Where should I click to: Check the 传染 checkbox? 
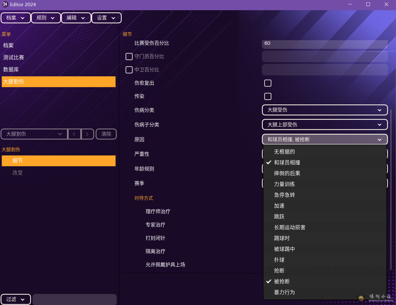tap(268, 96)
